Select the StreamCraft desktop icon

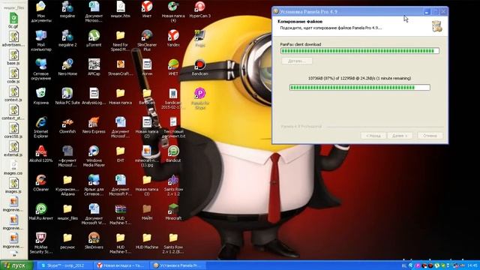120,67
